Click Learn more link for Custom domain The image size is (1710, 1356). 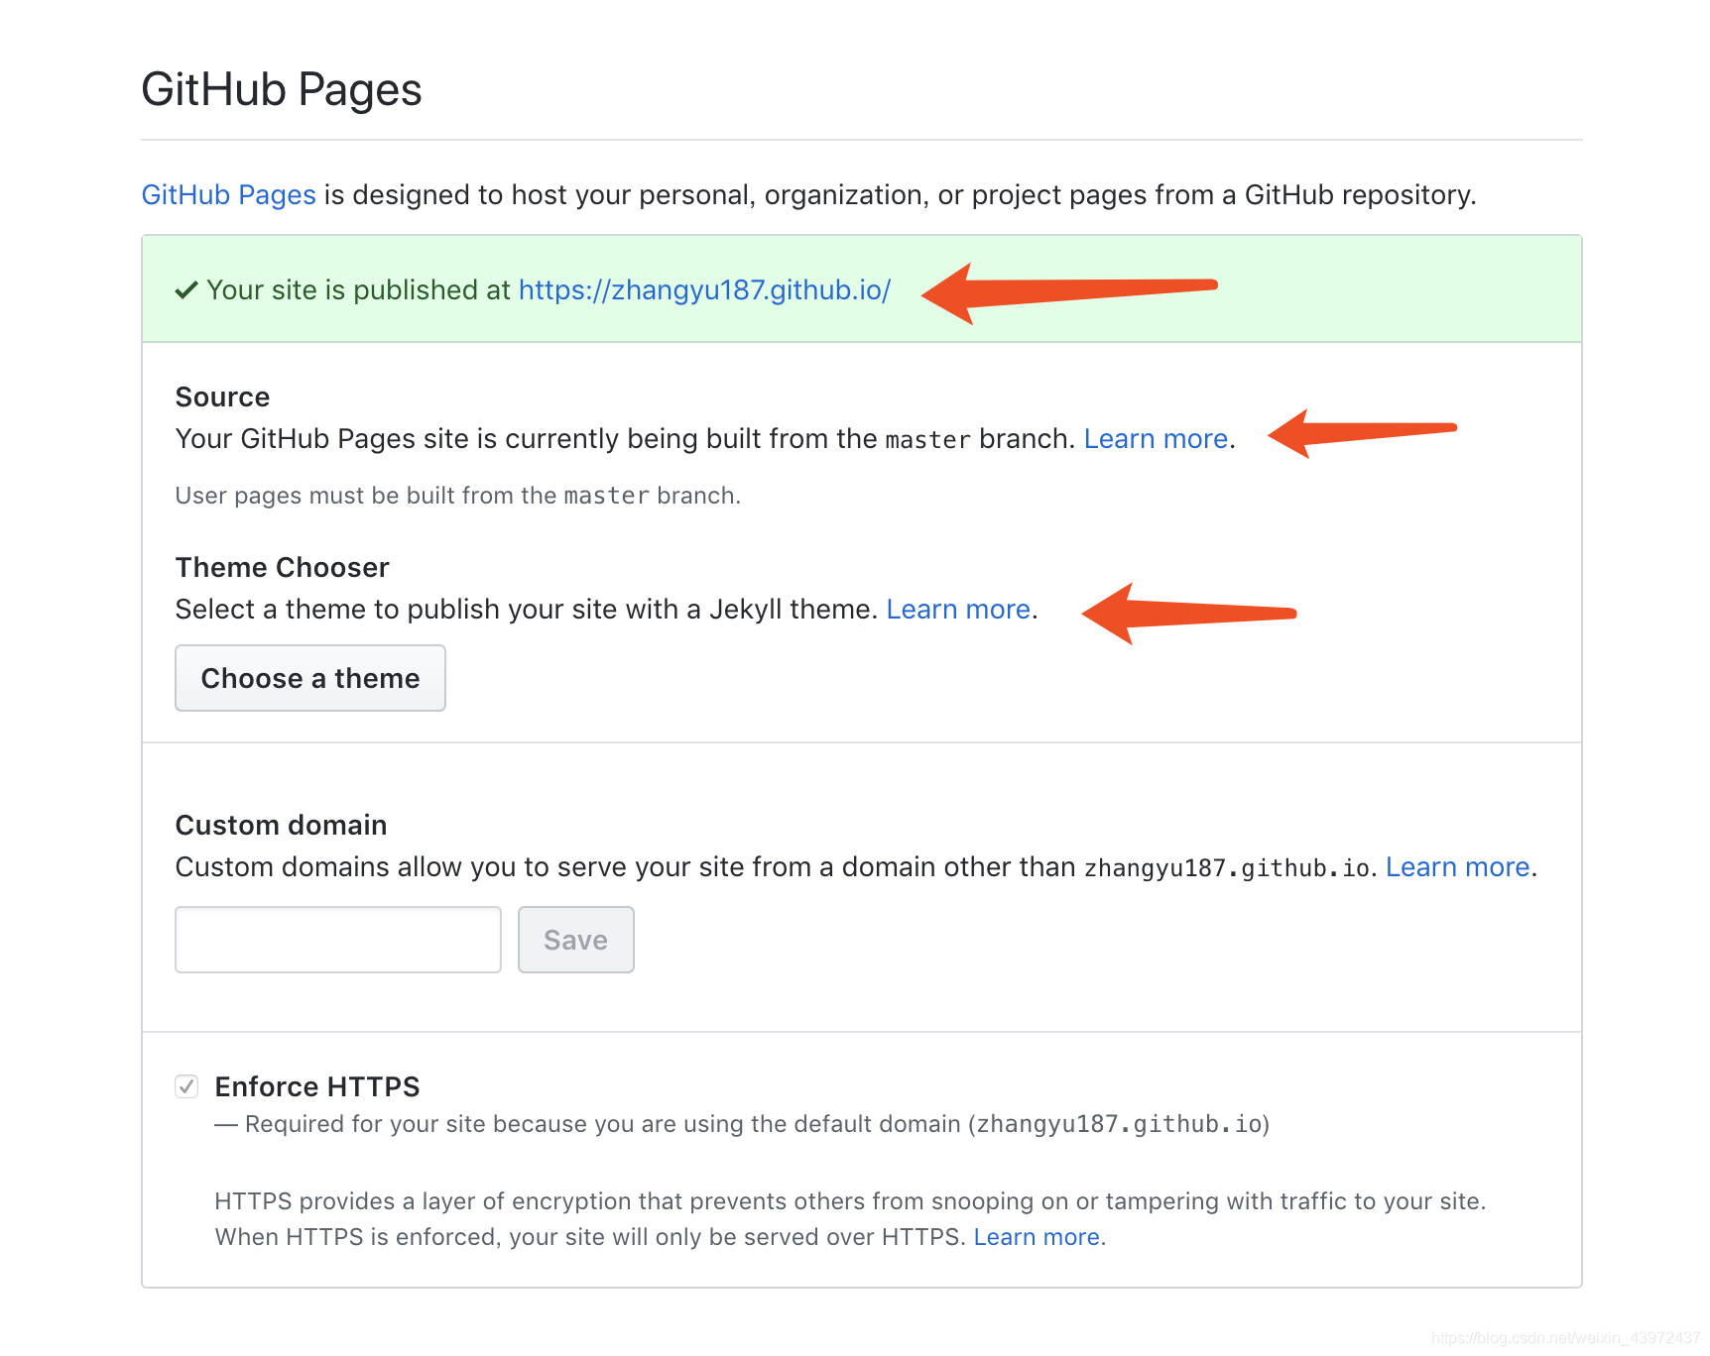coord(1457,867)
